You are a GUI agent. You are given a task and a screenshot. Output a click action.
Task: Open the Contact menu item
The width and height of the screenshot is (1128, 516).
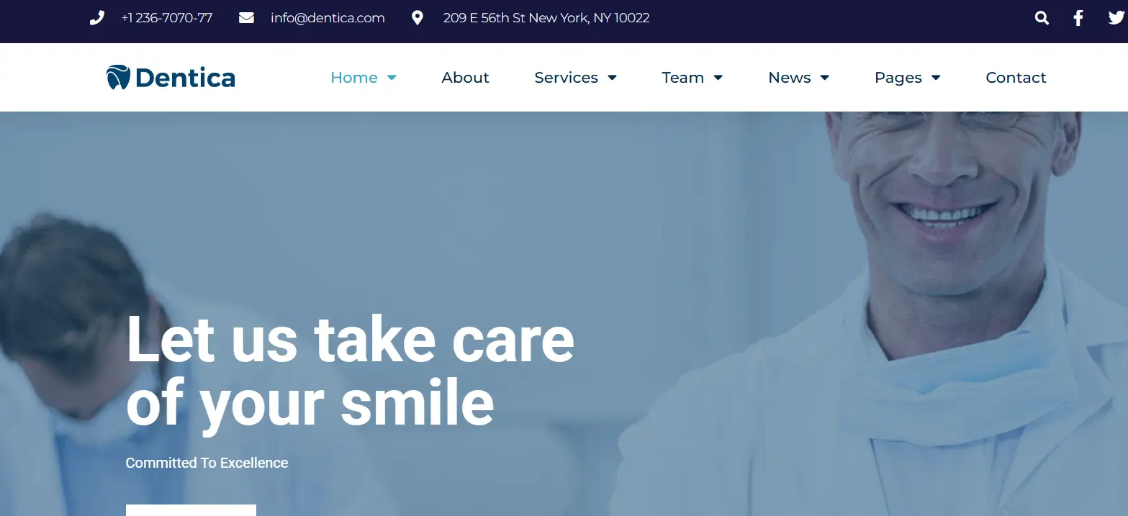pos(1016,78)
